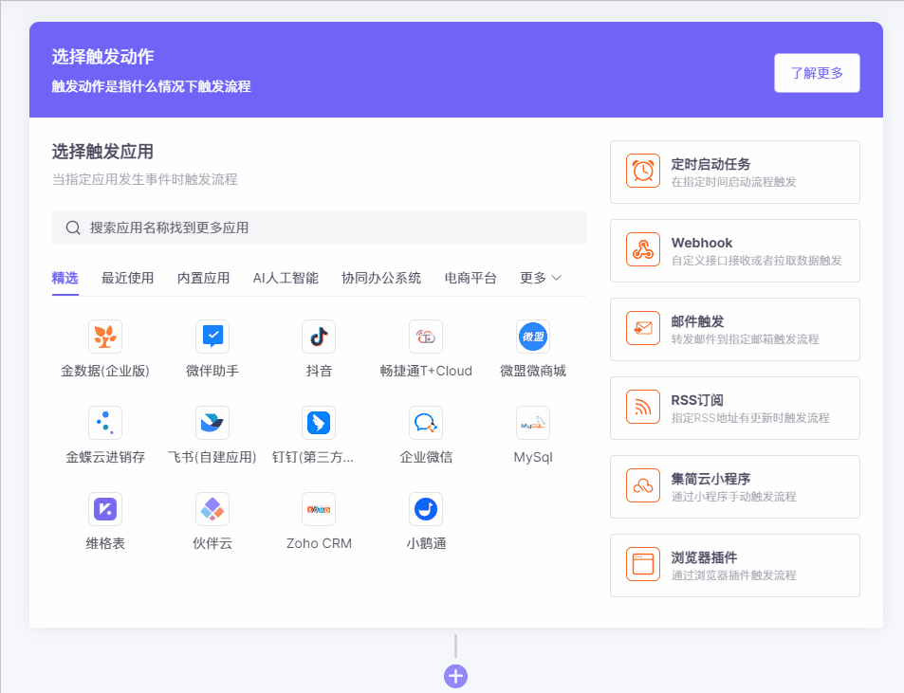Click the 定时启动任务 title text
904x693 pixels.
click(x=710, y=164)
